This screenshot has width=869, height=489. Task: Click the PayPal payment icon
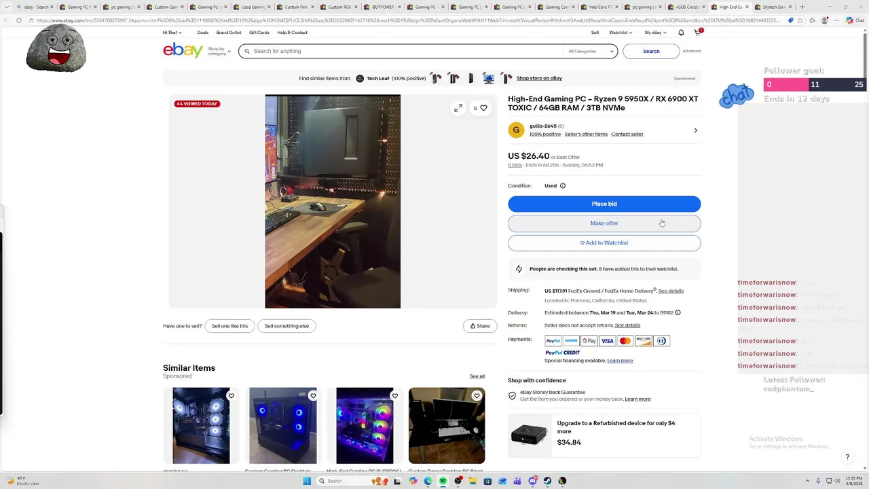(x=553, y=341)
